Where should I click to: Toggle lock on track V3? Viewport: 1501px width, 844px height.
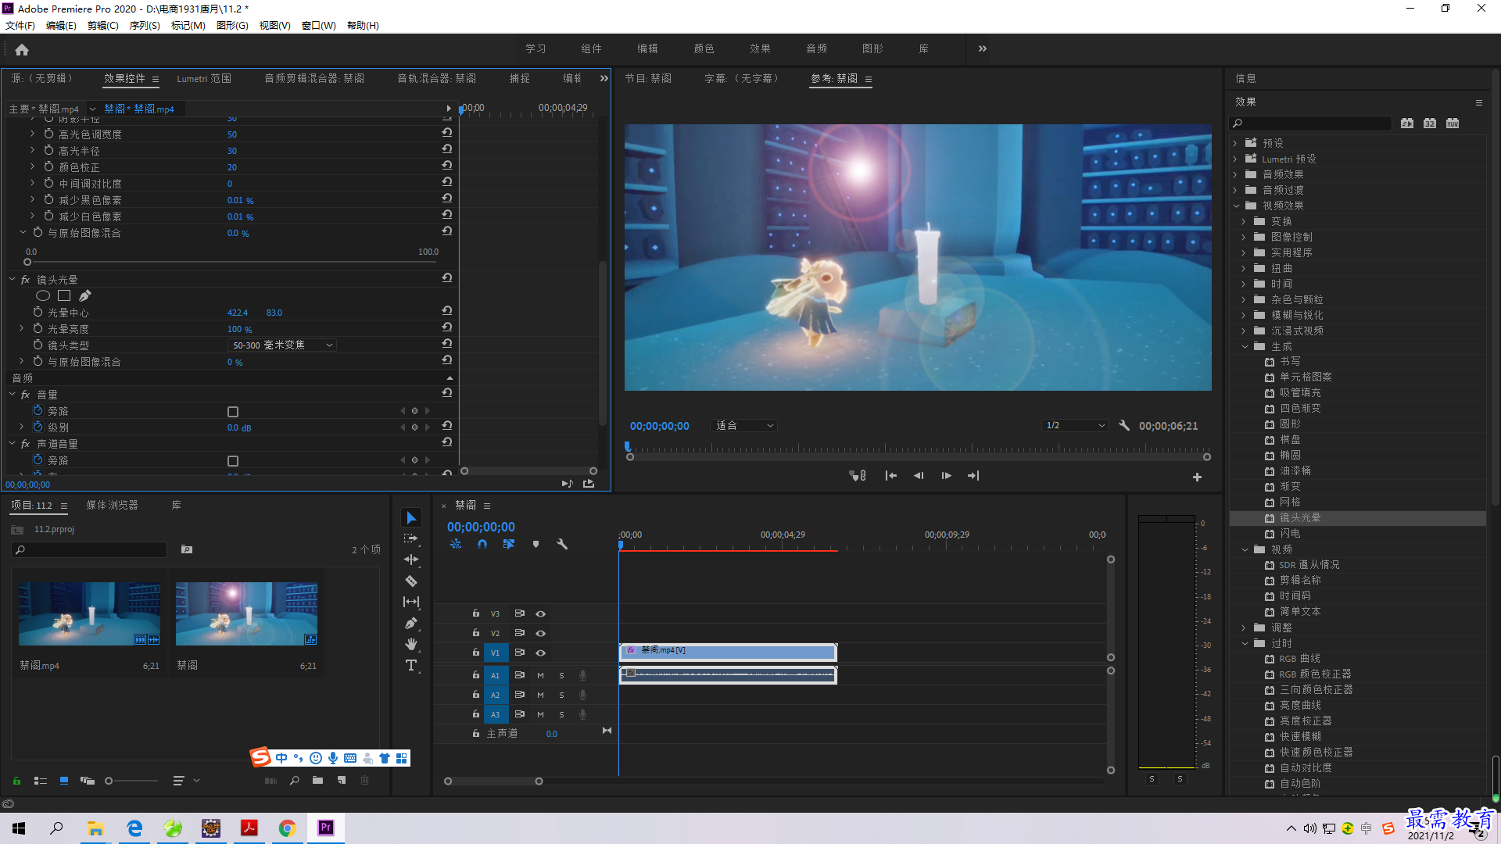click(476, 613)
